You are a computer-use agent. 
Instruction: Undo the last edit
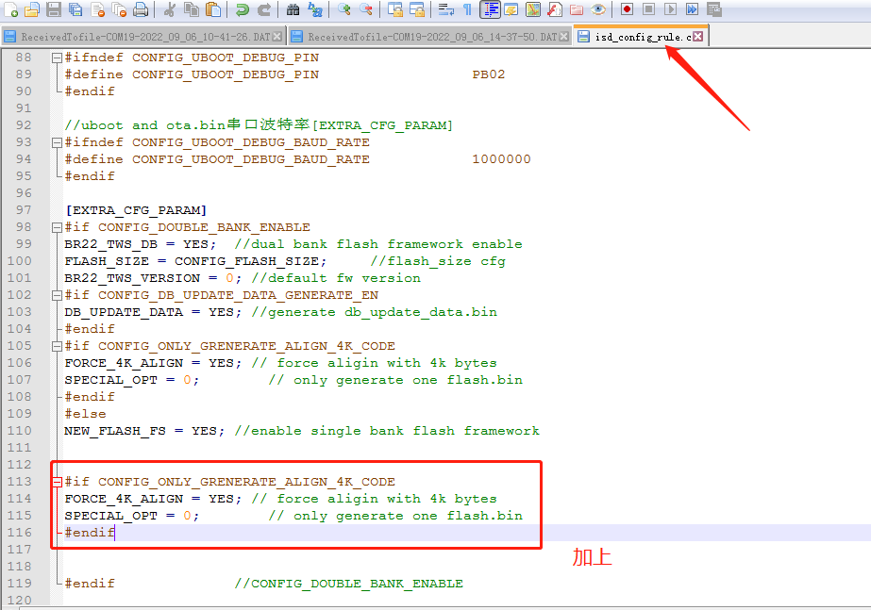coord(243,8)
